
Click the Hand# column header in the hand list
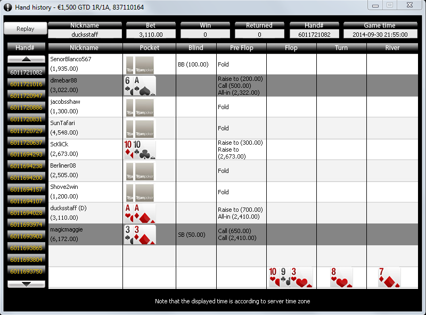click(25, 47)
